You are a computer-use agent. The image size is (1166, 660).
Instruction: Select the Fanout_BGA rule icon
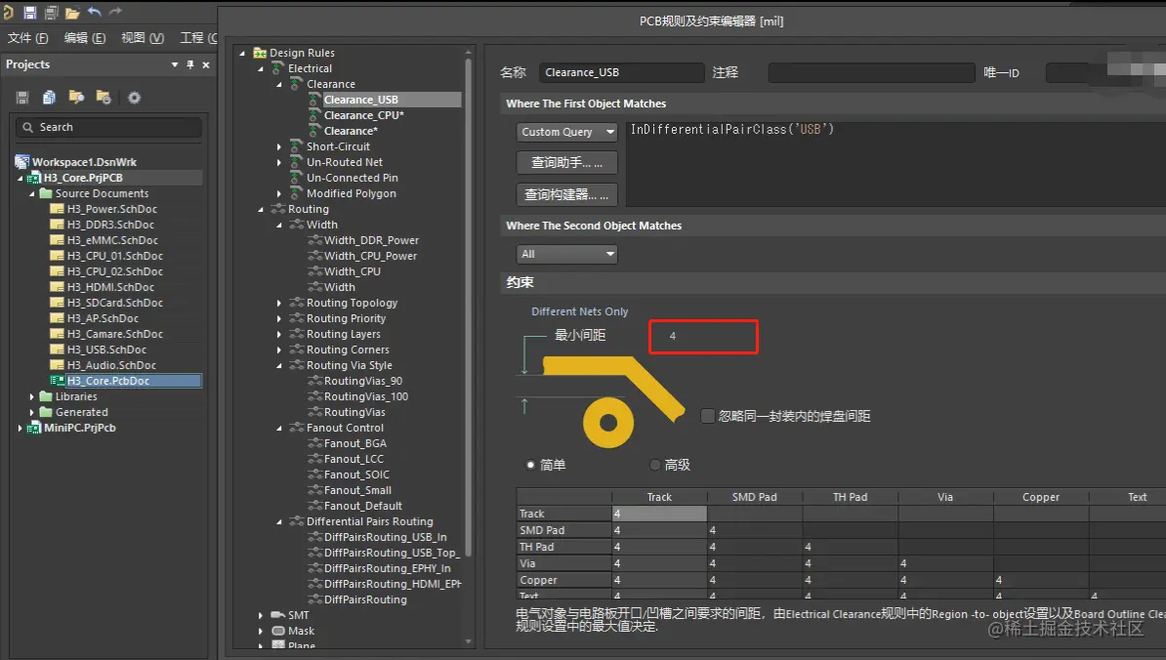[315, 443]
